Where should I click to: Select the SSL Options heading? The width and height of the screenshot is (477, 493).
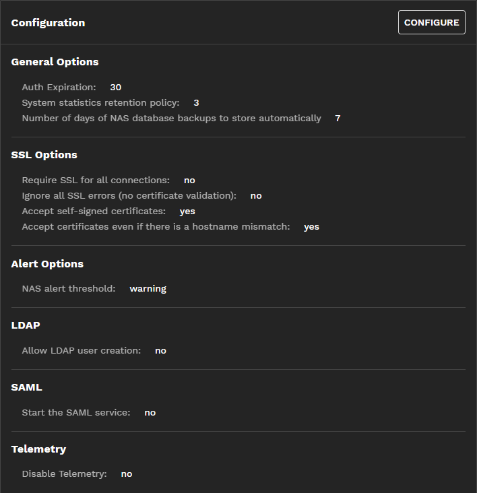tap(44, 155)
